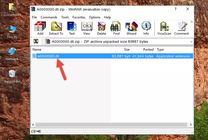Open the Comment tool
Viewport: 208px width, 140px height.
181,28
